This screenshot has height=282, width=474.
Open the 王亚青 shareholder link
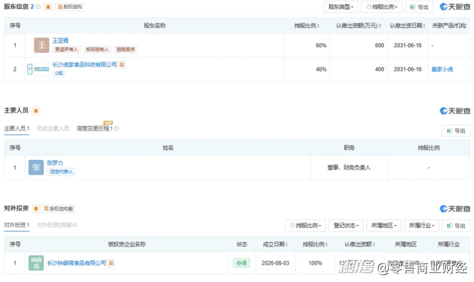(x=60, y=40)
